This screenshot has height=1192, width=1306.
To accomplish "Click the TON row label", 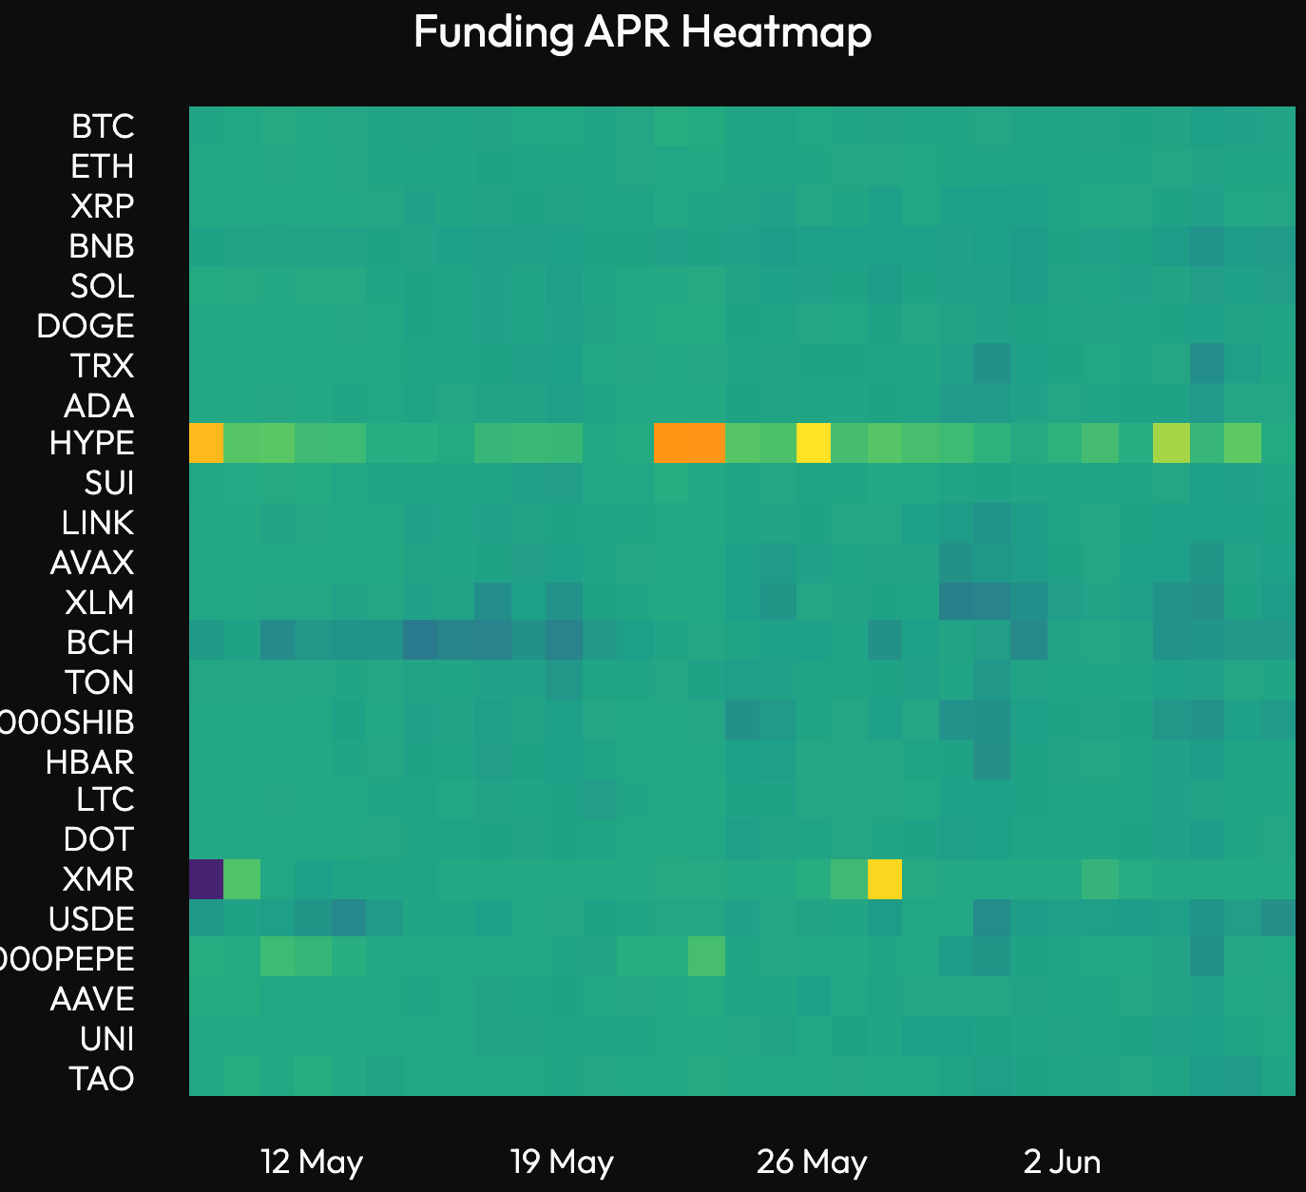I will coord(100,683).
